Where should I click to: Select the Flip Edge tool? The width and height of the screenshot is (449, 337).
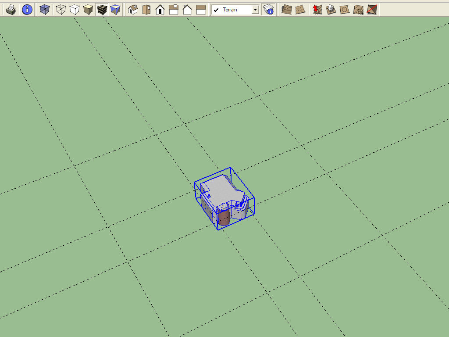(372, 10)
